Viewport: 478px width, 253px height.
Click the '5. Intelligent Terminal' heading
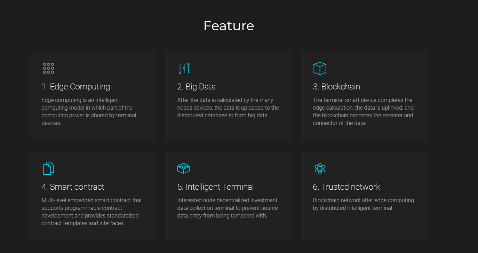point(216,187)
